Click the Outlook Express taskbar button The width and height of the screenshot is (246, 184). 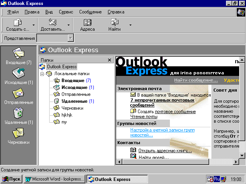point(117,179)
